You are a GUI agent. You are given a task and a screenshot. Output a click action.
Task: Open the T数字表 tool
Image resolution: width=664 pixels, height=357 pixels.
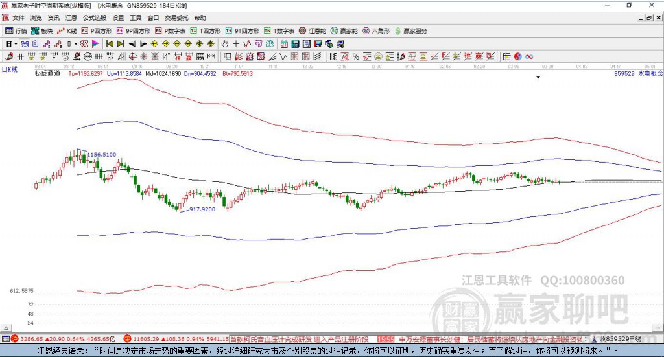pos(279,31)
